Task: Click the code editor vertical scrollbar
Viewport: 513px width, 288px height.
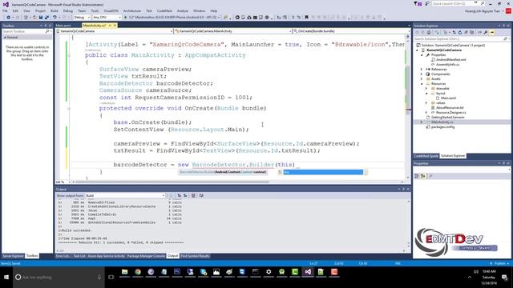Action: click(408, 108)
